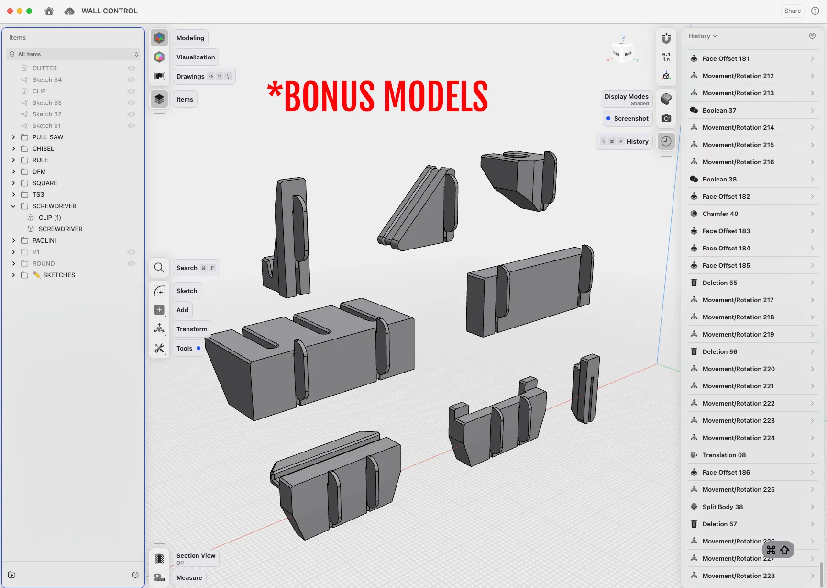Toggle the Section View icon
827x588 pixels.
click(159, 558)
